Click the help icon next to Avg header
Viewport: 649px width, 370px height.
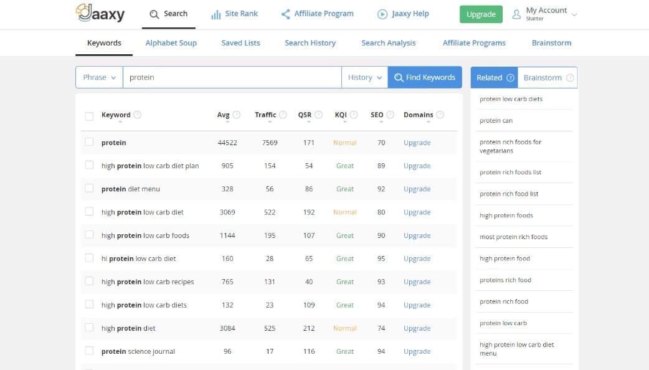coord(236,115)
